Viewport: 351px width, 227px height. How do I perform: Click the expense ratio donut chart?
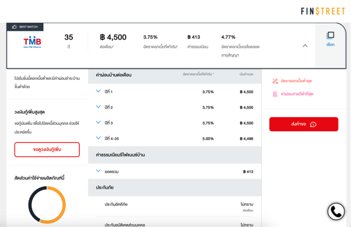point(47,205)
